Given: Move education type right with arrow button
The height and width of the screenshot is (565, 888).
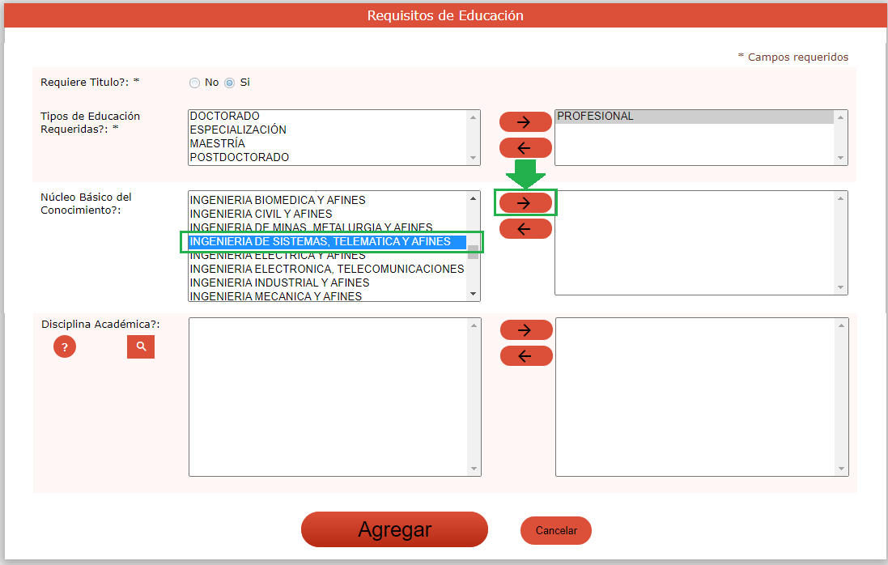Looking at the screenshot, I should tap(525, 121).
